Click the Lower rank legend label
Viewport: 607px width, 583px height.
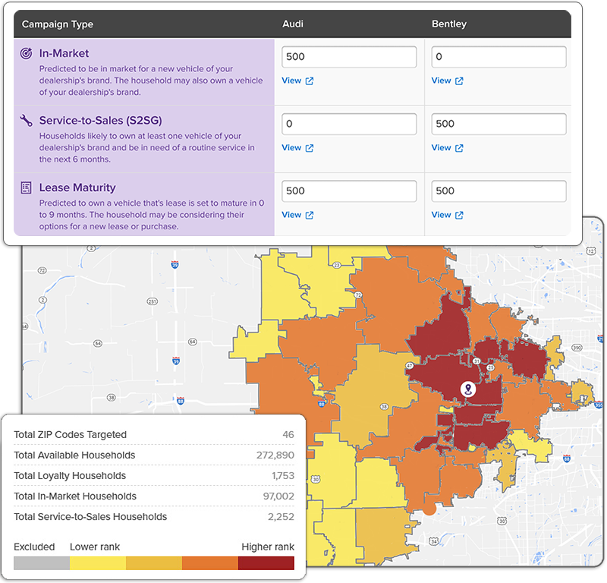pyautogui.click(x=95, y=547)
